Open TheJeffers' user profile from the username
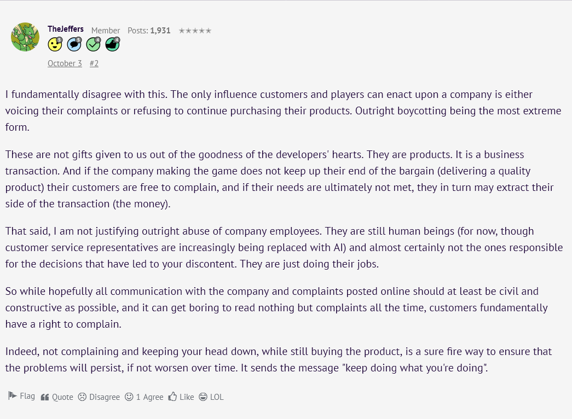The height and width of the screenshot is (419, 572). pyautogui.click(x=66, y=30)
